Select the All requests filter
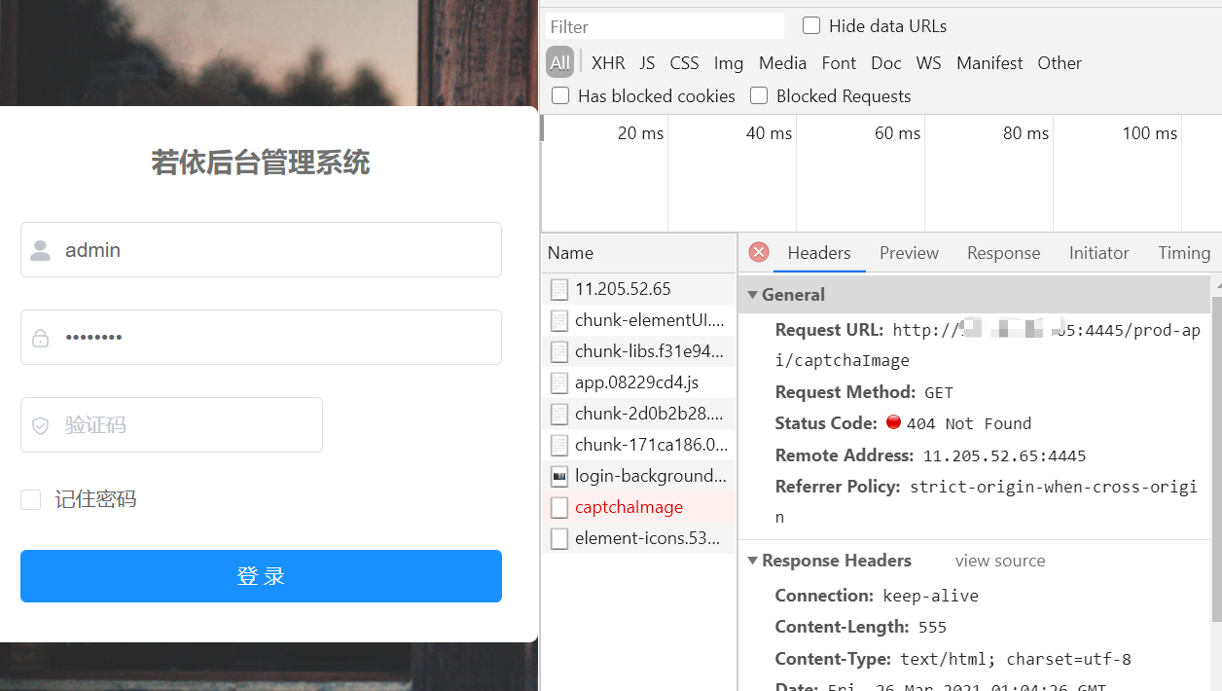 click(558, 62)
